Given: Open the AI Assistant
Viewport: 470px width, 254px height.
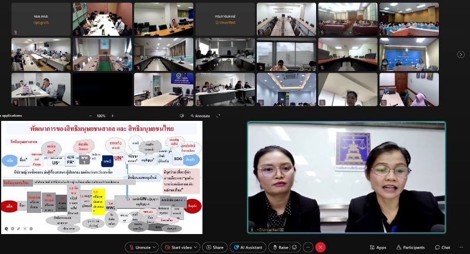Looking at the screenshot, I should pyautogui.click(x=248, y=248).
